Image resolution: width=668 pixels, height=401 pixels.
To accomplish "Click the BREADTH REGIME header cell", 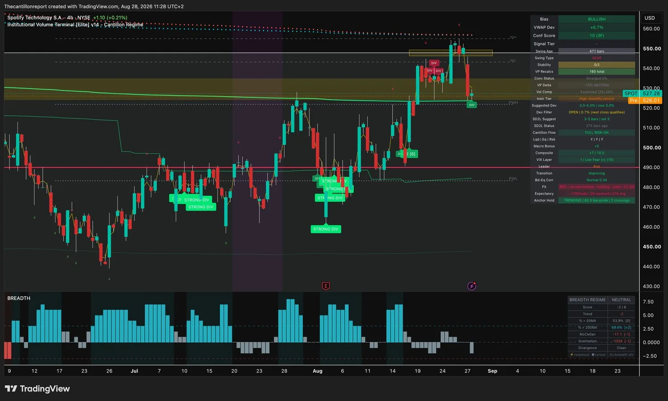I will click(587, 300).
